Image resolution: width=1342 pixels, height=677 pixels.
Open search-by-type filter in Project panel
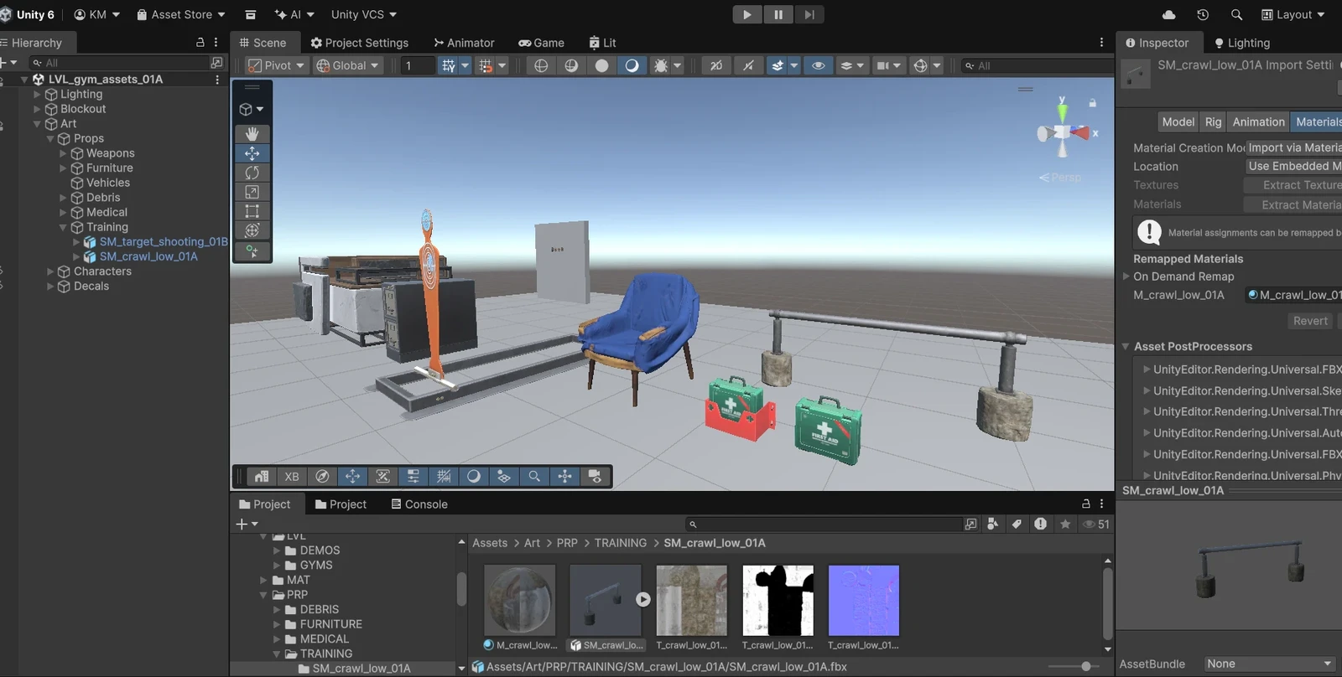point(993,524)
